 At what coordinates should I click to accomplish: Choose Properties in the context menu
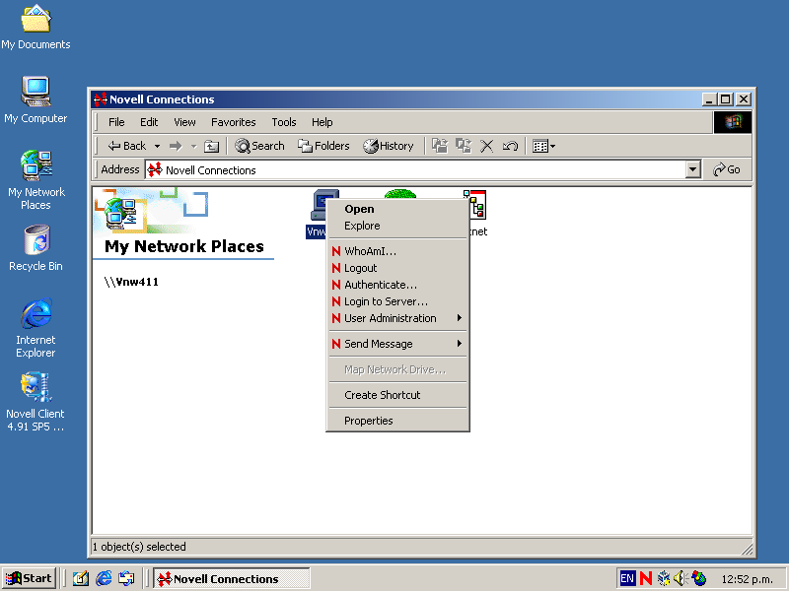[x=397, y=421]
